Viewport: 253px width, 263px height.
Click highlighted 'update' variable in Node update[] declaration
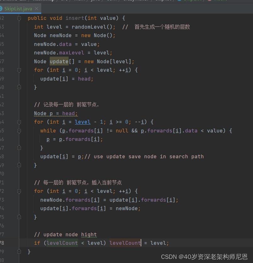[x=59, y=61]
